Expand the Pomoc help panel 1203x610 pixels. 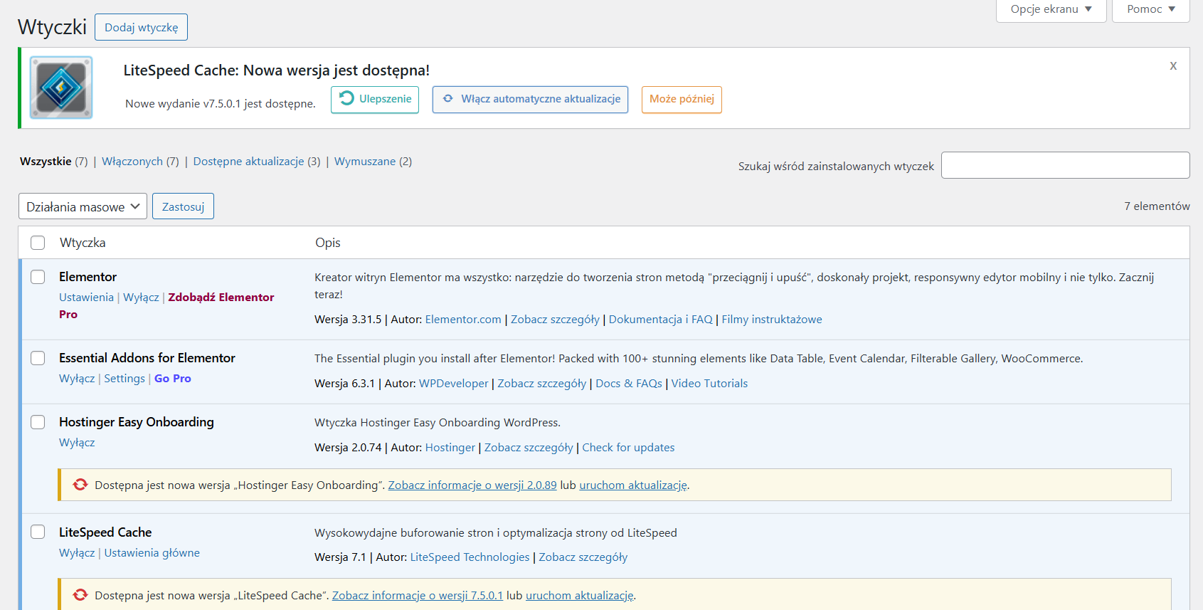(1150, 10)
